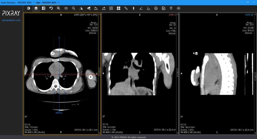Image resolution: width=257 pixels, height=139 pixels.
Task: Pick the ruler measurement tool
Action: (126, 8)
